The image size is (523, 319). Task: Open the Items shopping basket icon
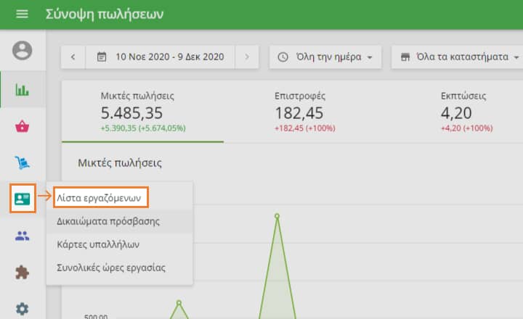click(x=23, y=127)
